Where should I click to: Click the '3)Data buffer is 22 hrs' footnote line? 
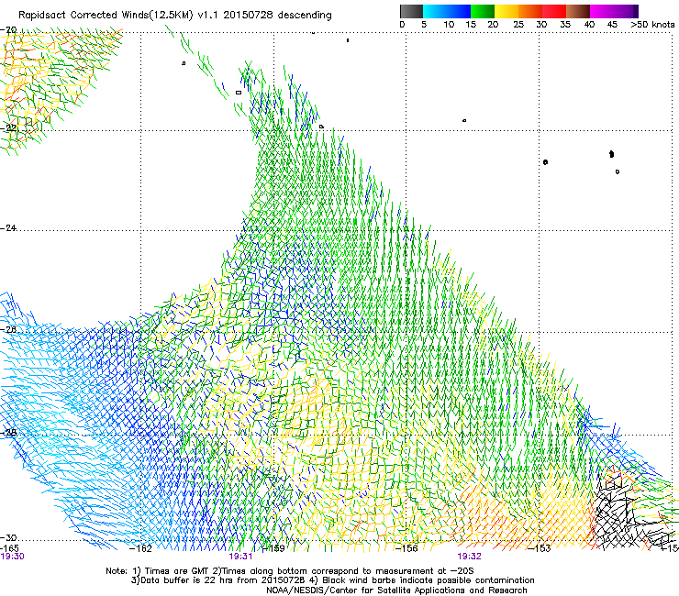pos(332,580)
